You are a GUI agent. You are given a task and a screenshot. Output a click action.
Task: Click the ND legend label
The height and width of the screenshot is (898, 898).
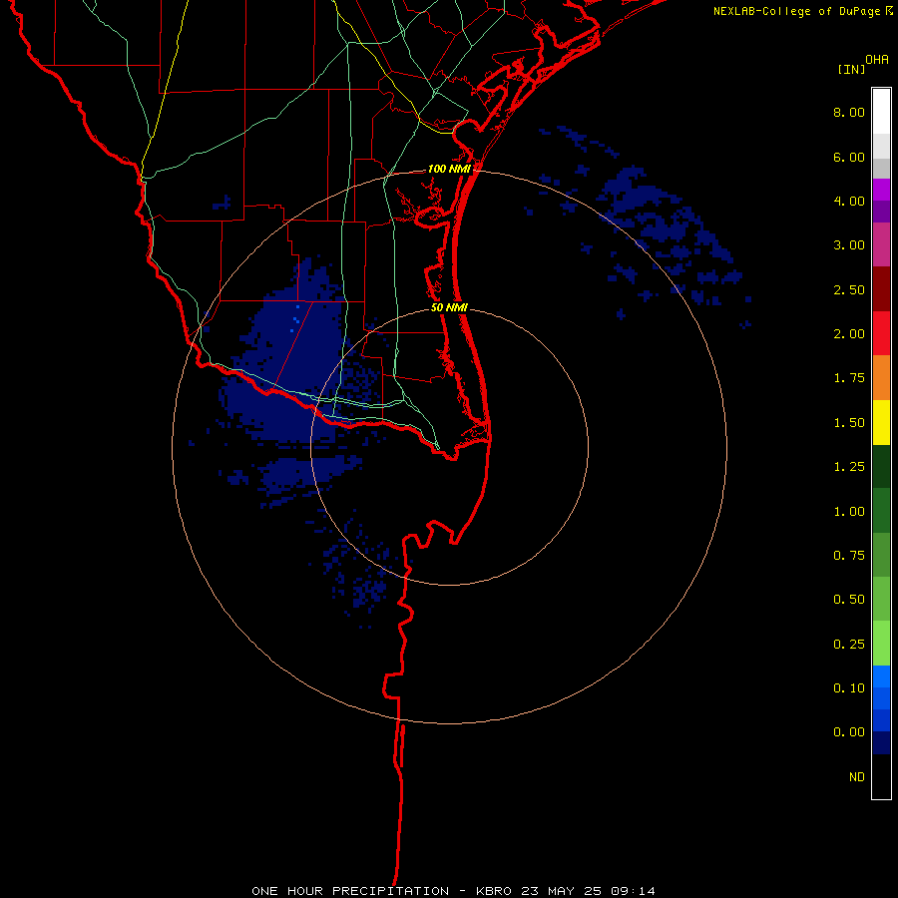click(x=857, y=777)
